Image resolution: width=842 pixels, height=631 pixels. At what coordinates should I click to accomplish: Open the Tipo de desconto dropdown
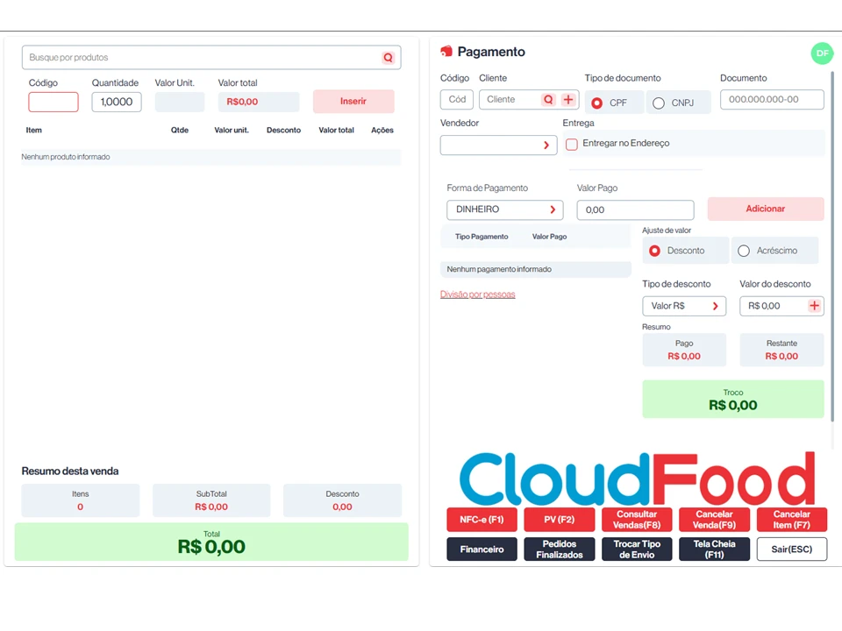coord(684,306)
